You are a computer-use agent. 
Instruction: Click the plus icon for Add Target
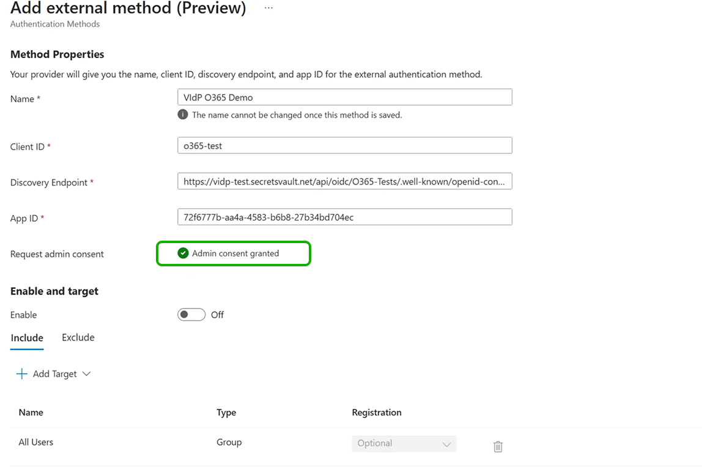point(22,374)
